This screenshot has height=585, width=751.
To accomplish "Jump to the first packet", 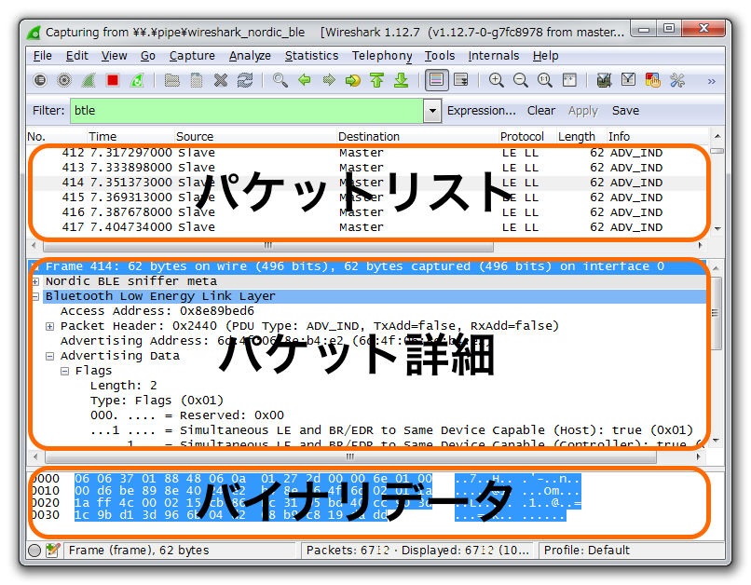I will pos(376,81).
